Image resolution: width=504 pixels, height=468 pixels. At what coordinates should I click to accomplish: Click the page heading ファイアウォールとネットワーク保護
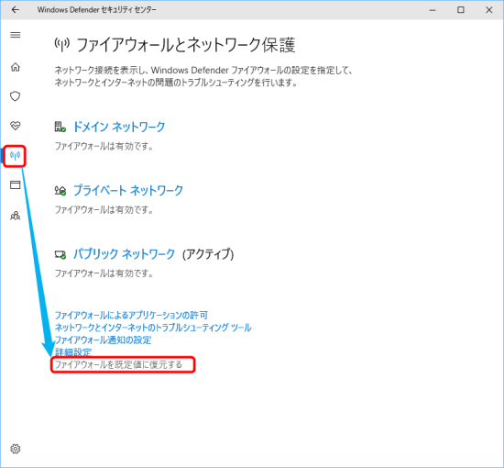(186, 45)
